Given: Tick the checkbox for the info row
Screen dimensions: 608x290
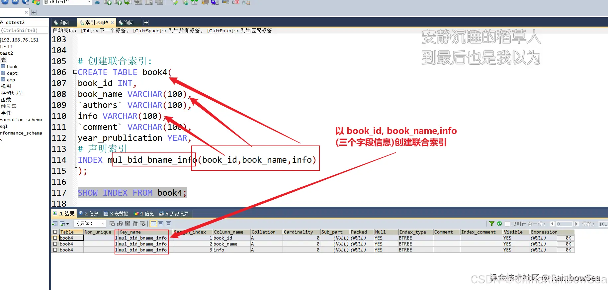Looking at the screenshot, I should pos(55,250).
